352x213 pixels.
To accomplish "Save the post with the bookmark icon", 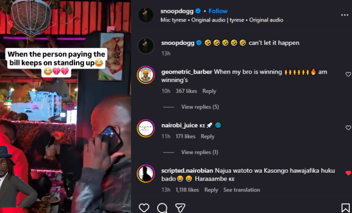I will pos(346,208).
